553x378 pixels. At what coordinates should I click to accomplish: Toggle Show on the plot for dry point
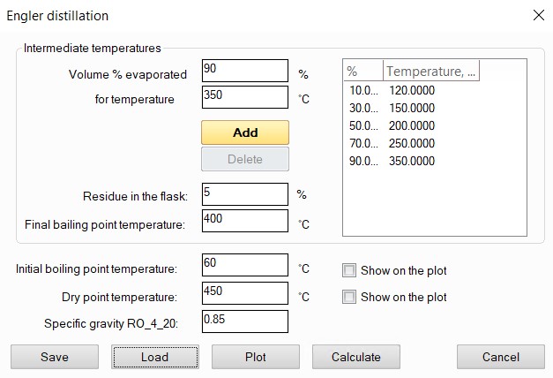pyautogui.click(x=348, y=297)
